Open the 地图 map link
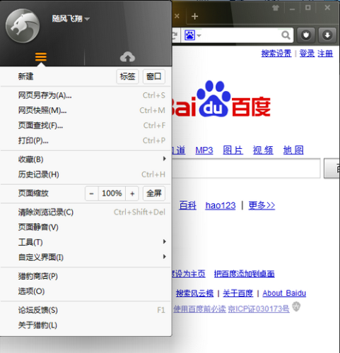Image resolution: width=340 pixels, height=353 pixels. click(293, 150)
